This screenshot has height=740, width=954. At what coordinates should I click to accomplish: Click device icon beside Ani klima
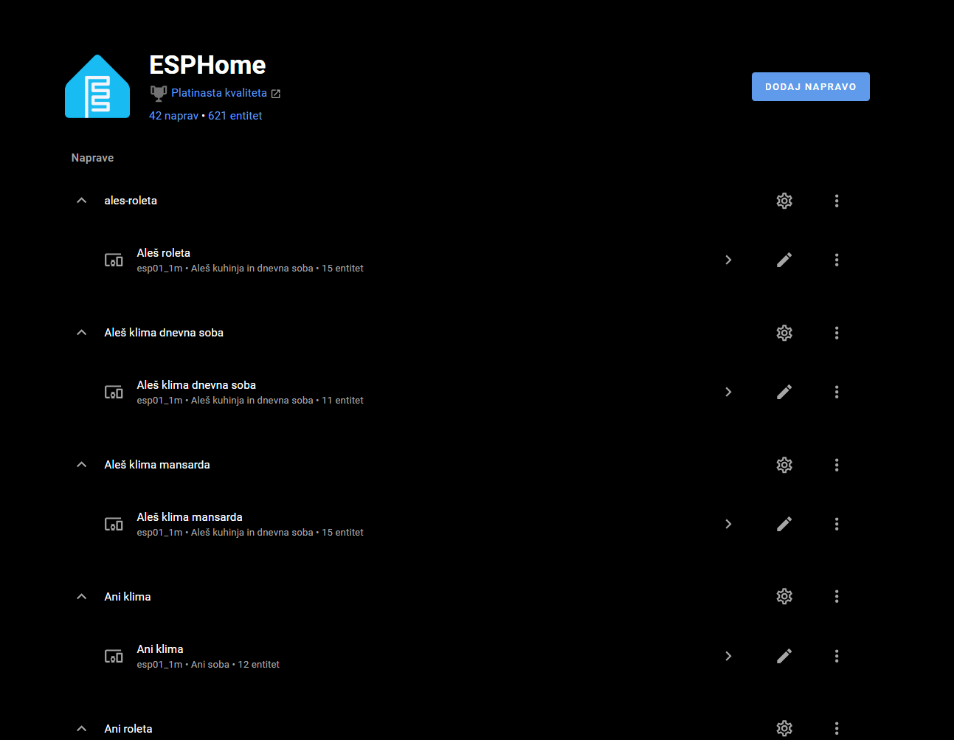click(x=114, y=656)
